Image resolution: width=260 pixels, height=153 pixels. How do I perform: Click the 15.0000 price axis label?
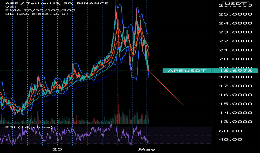pyautogui.click(x=236, y=104)
